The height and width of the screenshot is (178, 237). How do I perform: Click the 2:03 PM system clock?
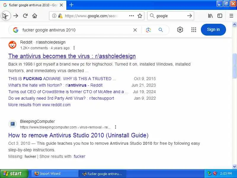click(226, 174)
